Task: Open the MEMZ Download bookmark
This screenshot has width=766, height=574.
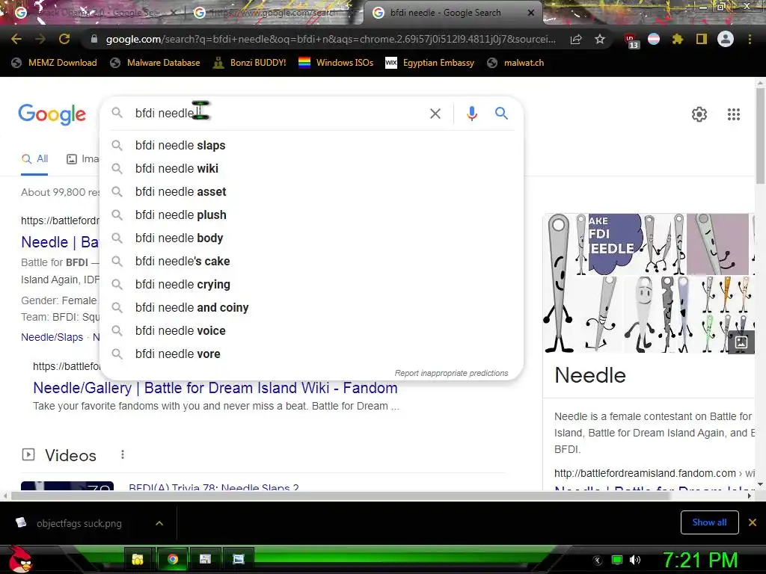Action: 54,63
